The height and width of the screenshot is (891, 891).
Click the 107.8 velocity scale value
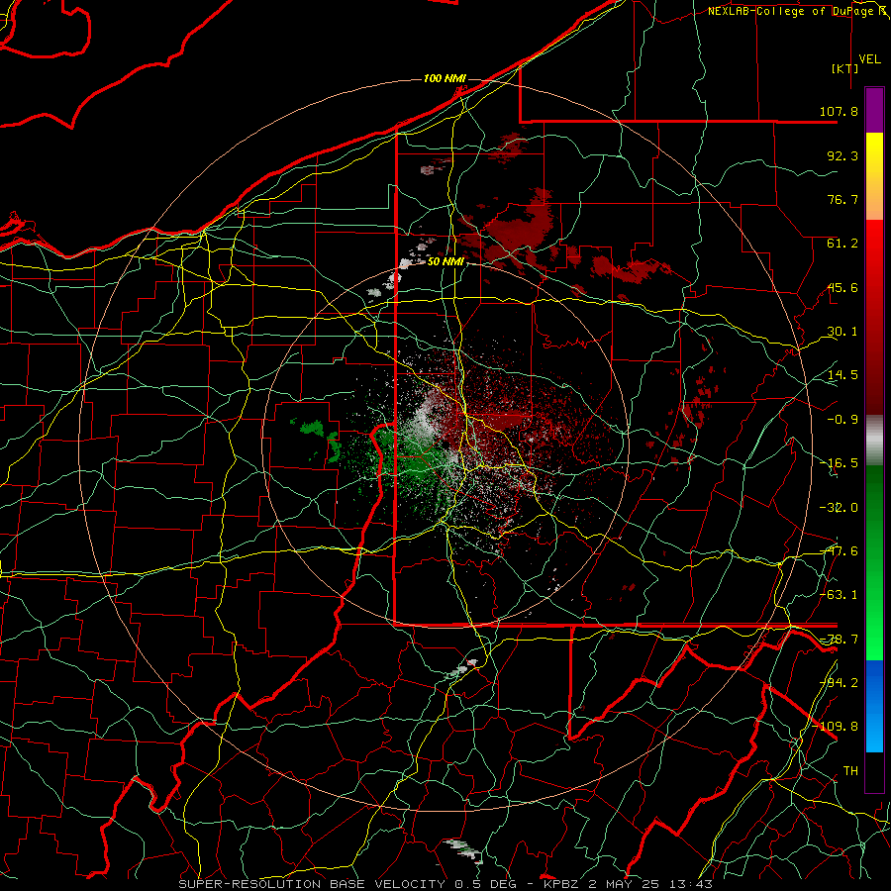840,111
